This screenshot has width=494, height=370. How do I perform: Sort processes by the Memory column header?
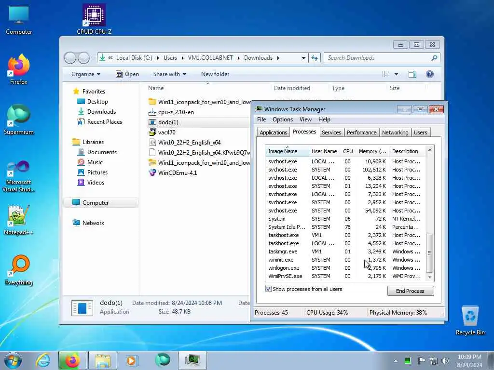click(372, 151)
